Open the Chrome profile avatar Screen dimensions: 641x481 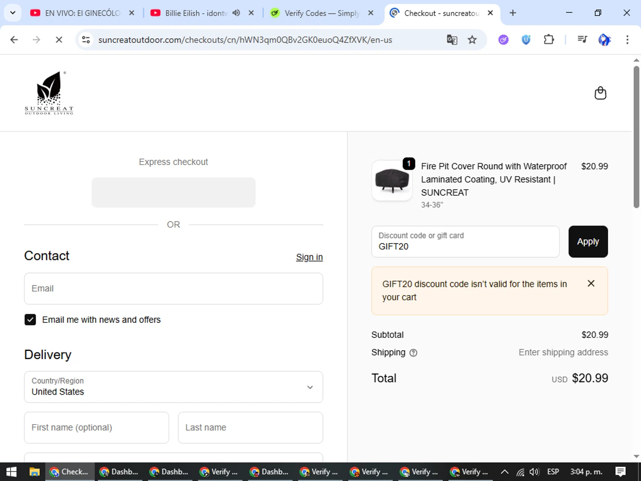tap(604, 40)
